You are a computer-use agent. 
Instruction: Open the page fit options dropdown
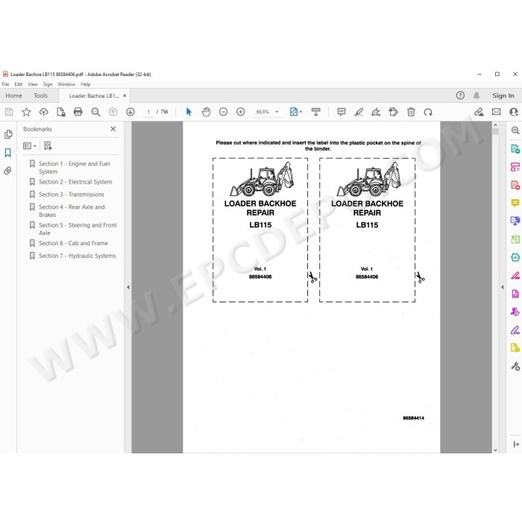[x=295, y=112]
